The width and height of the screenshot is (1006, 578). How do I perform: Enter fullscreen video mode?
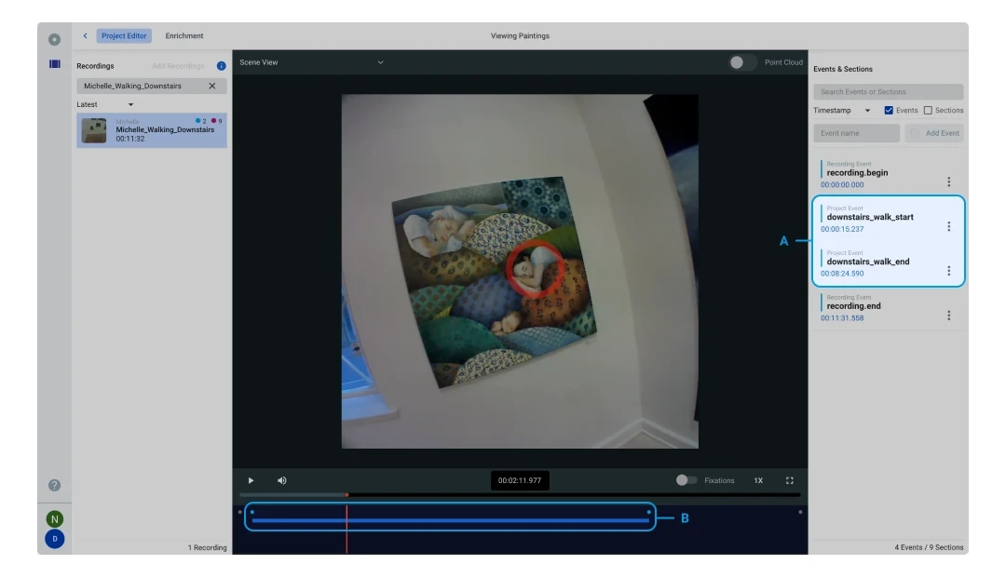tap(790, 480)
